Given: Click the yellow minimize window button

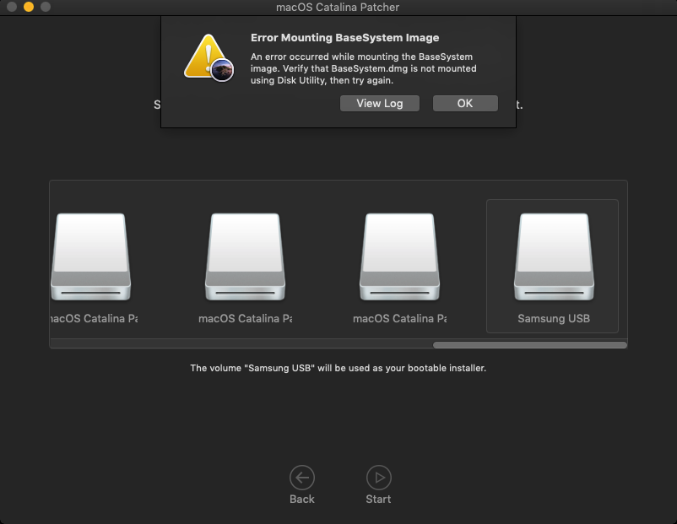Looking at the screenshot, I should tap(29, 7).
